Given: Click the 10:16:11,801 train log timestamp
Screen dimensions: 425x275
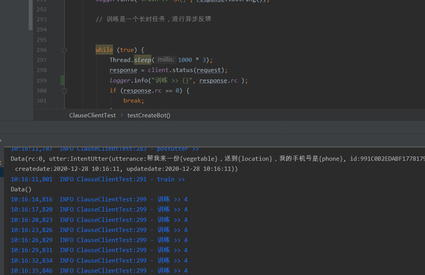Looking at the screenshot, I should [32, 180].
